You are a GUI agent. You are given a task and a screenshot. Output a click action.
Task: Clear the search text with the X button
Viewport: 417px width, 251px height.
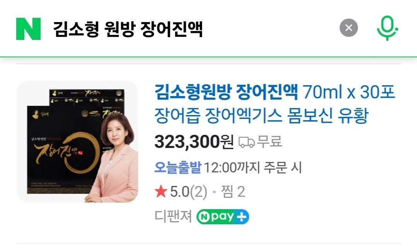[349, 28]
